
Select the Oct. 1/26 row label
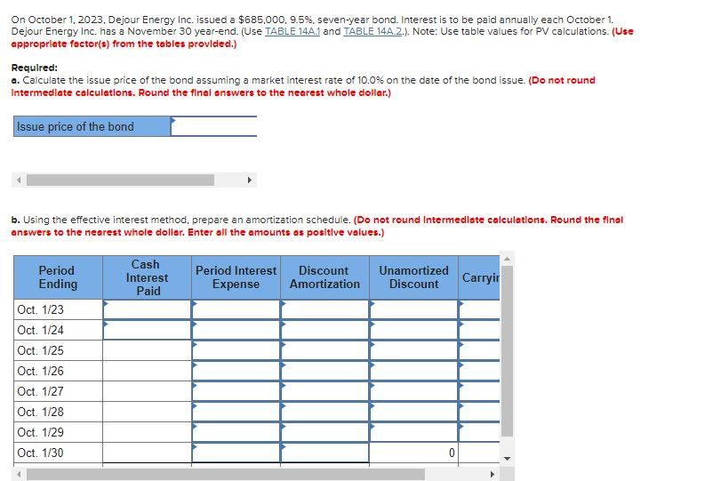pos(41,371)
